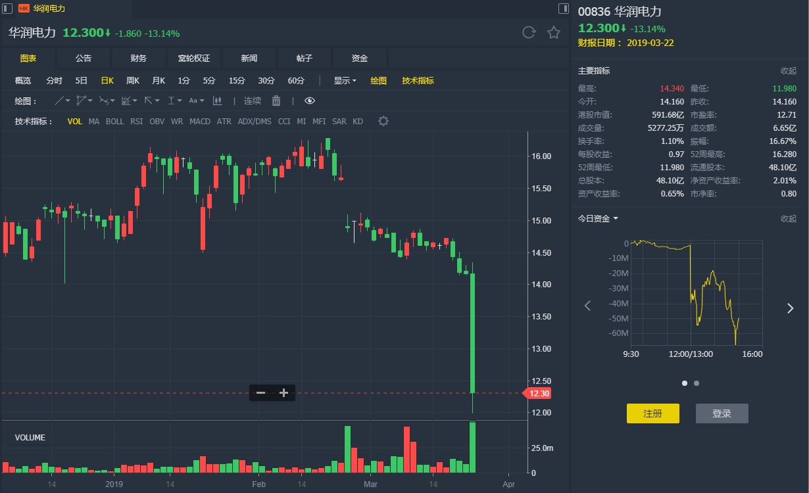This screenshot has width=809, height=493.
Task: Click the 登录 button
Action: pyautogui.click(x=722, y=413)
